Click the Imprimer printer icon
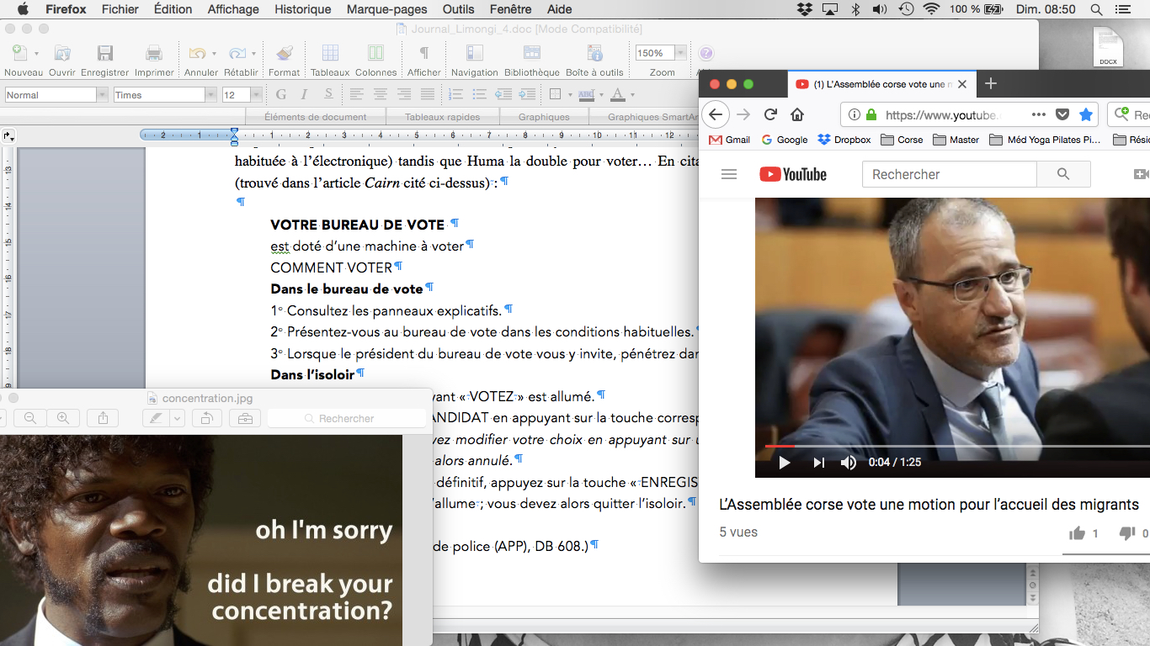The width and height of the screenshot is (1150, 646). [154, 54]
